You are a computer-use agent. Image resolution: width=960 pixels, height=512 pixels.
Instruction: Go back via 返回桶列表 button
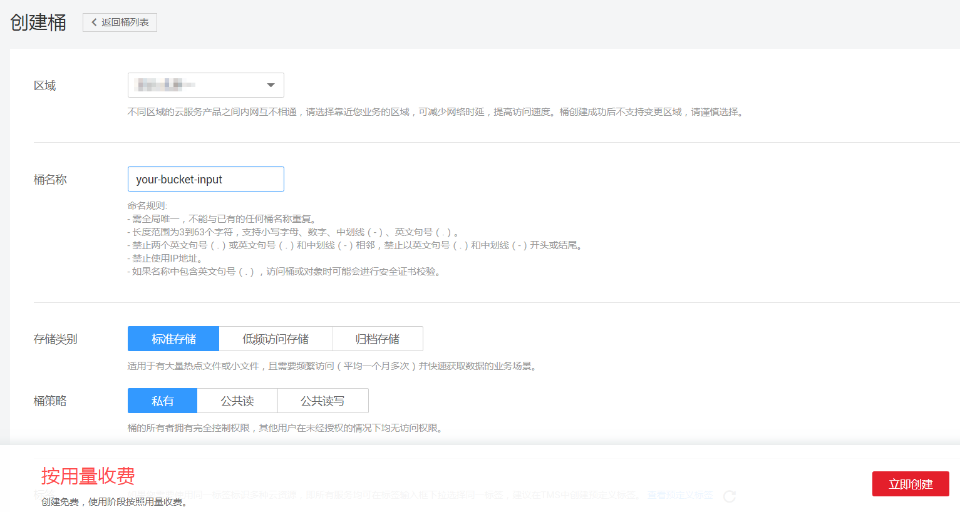pyautogui.click(x=120, y=23)
